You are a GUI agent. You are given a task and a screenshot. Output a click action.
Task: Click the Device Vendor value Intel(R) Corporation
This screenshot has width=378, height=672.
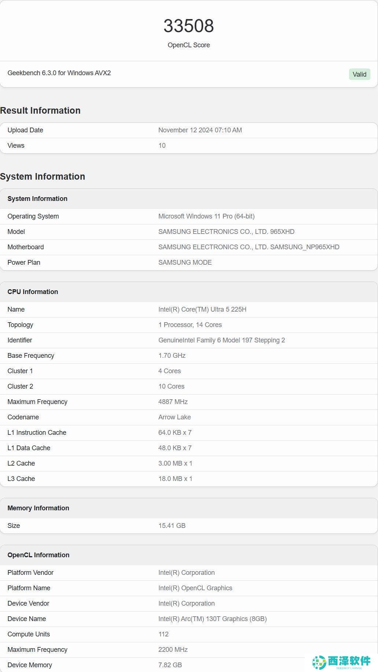coord(187,603)
